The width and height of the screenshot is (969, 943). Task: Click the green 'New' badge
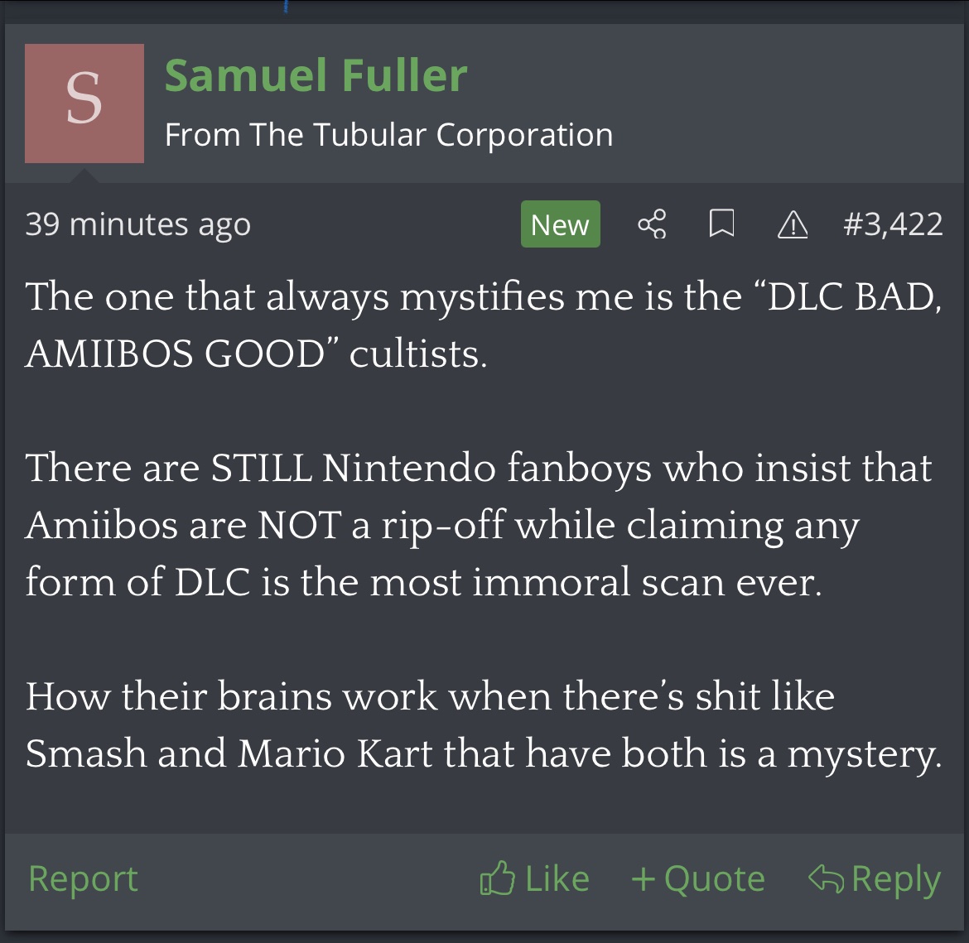coord(560,224)
